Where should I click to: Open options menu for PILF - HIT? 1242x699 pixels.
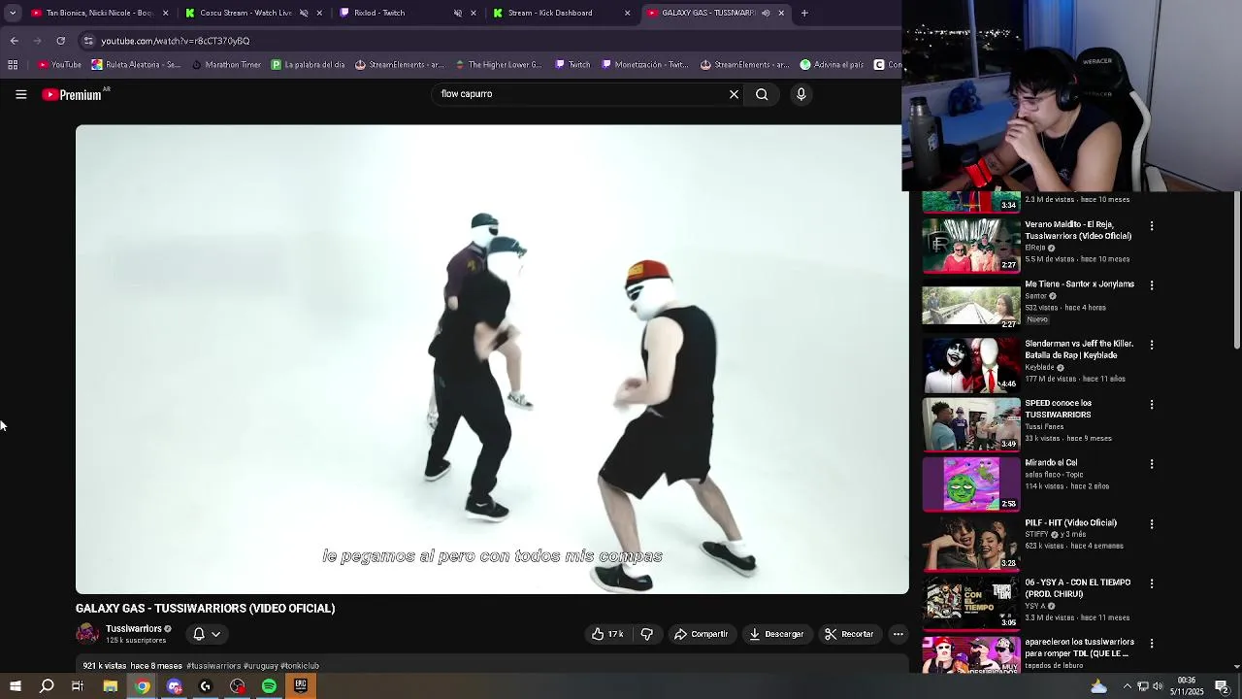(1152, 523)
